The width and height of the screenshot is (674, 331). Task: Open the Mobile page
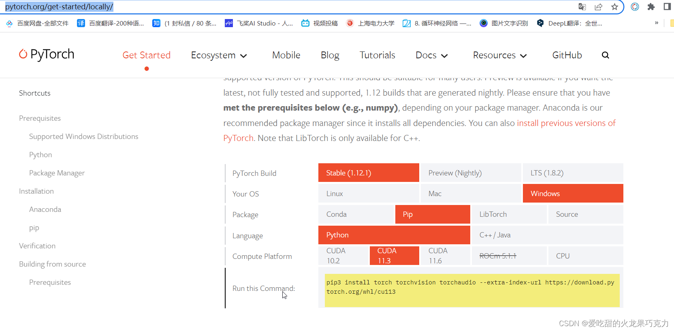pyautogui.click(x=286, y=55)
